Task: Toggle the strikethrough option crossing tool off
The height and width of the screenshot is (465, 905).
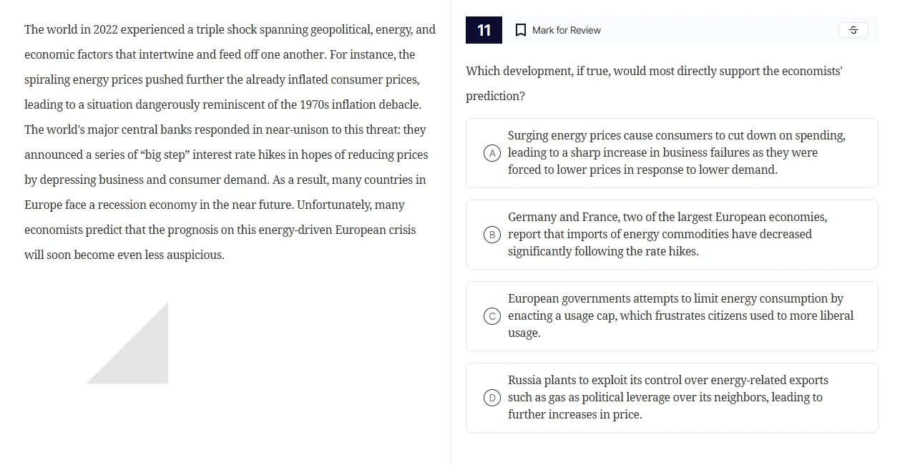Action: tap(853, 30)
